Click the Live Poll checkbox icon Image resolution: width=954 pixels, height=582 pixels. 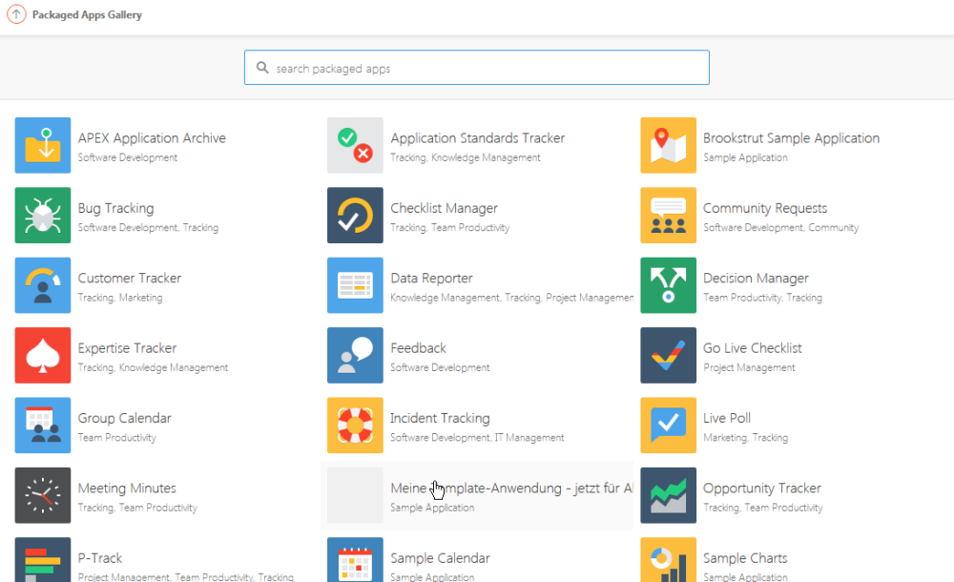click(x=668, y=425)
